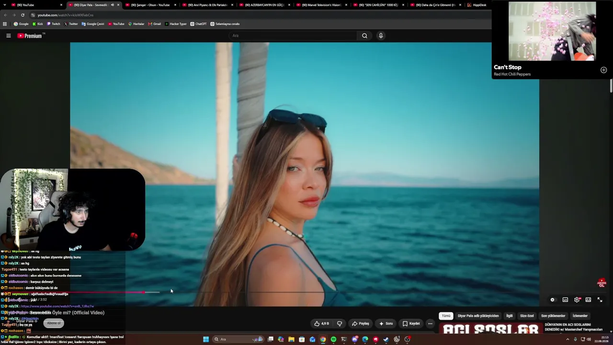The image size is (613, 345).
Task: Select the Tümü filter chip
Action: click(x=446, y=316)
